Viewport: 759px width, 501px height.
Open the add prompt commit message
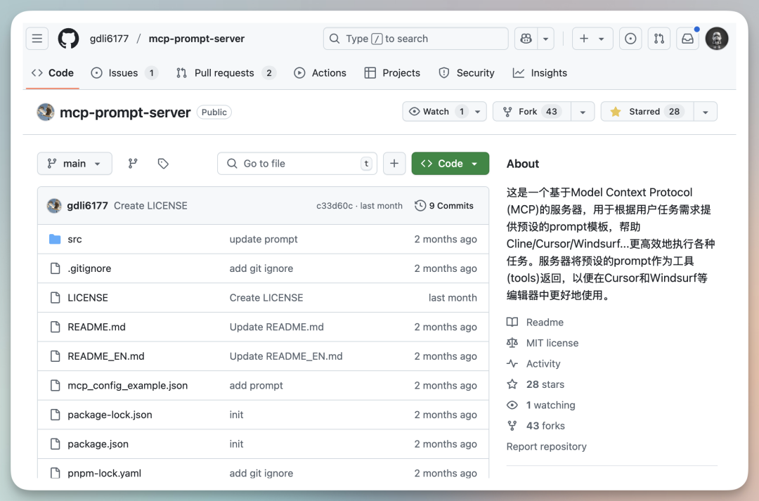(x=256, y=386)
